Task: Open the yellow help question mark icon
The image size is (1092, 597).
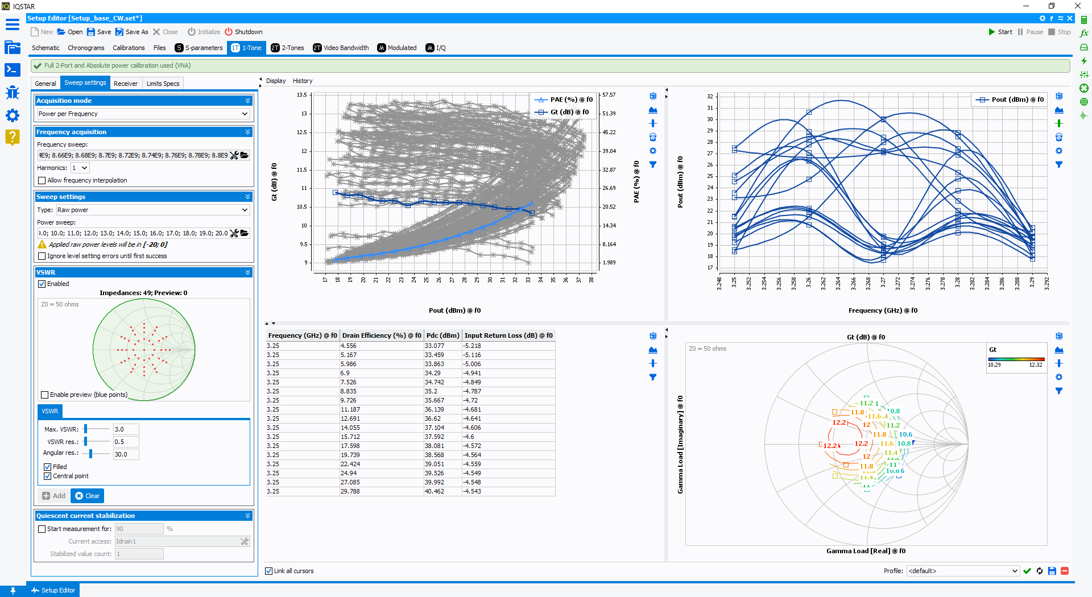Action: (x=12, y=137)
